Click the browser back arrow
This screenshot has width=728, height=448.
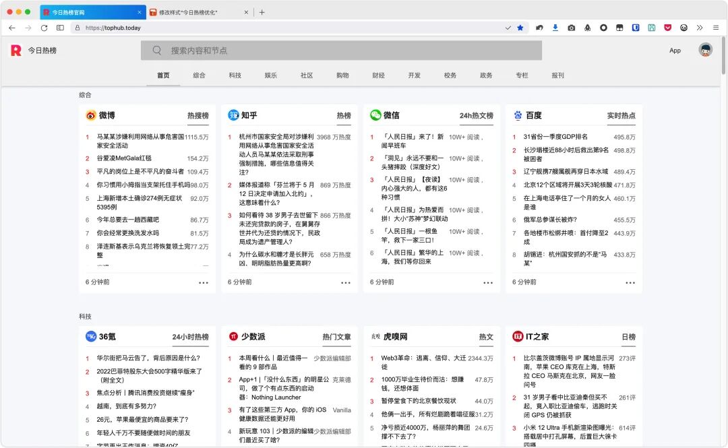(x=12, y=28)
